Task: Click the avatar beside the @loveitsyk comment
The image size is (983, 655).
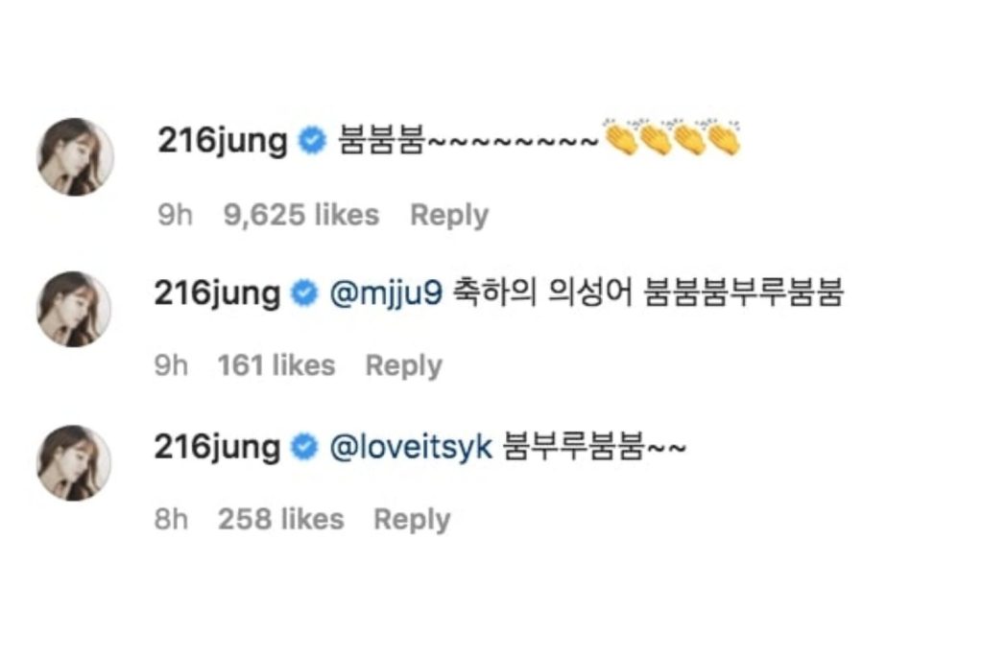Action: (75, 462)
